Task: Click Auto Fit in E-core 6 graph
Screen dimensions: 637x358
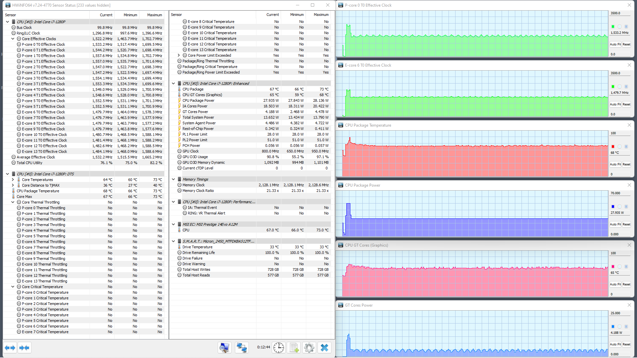Action: 615,104
